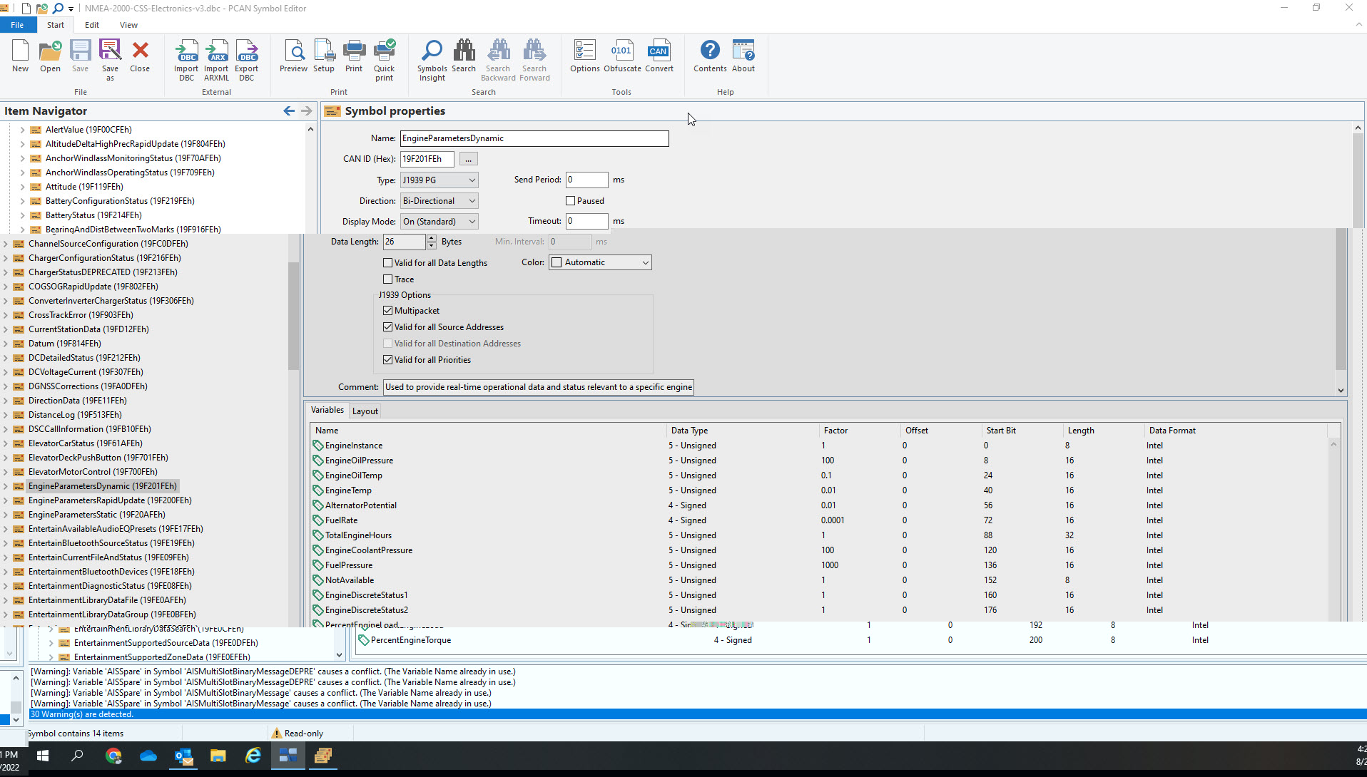Image resolution: width=1367 pixels, height=777 pixels.
Task: Expand the Attitude tree node
Action: 22,187
